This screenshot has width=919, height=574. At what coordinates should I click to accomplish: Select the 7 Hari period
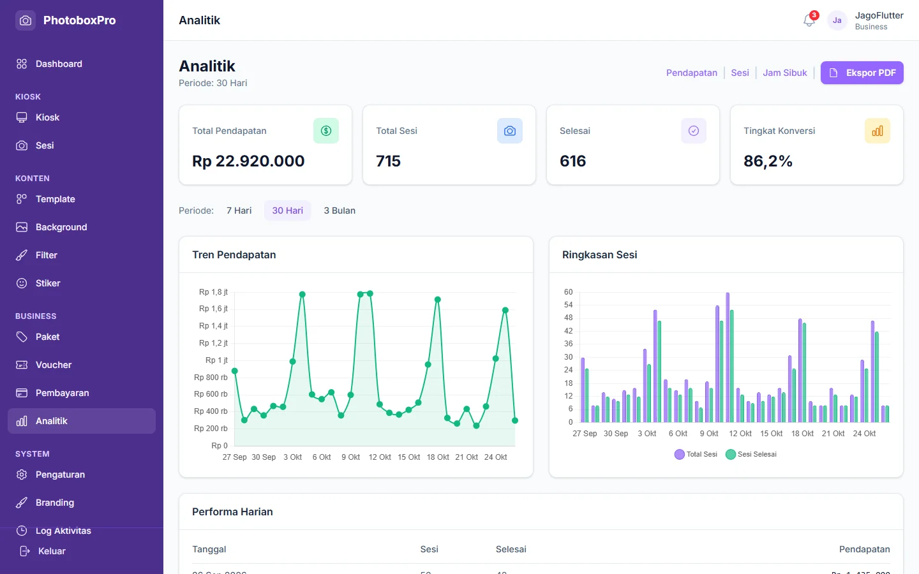tap(239, 210)
